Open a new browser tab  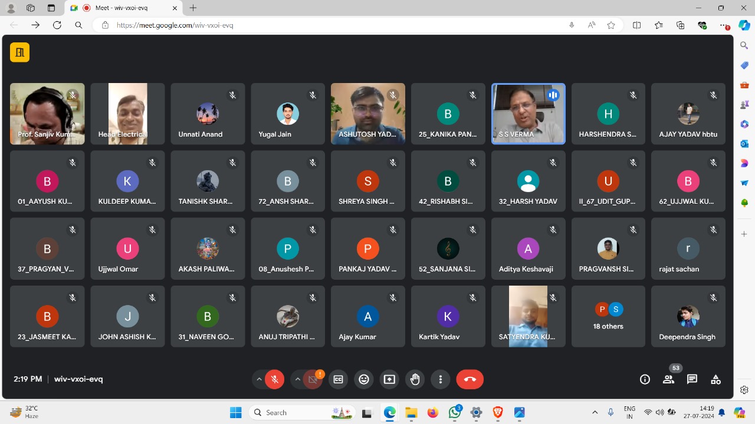193,8
